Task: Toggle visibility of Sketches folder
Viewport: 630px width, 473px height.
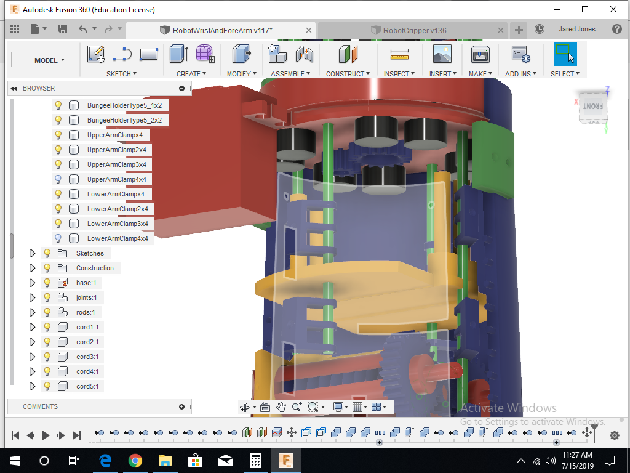Action: point(47,253)
